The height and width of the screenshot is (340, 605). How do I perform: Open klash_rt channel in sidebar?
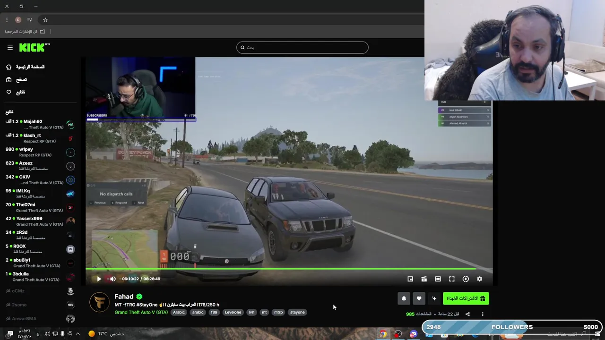(x=39, y=138)
